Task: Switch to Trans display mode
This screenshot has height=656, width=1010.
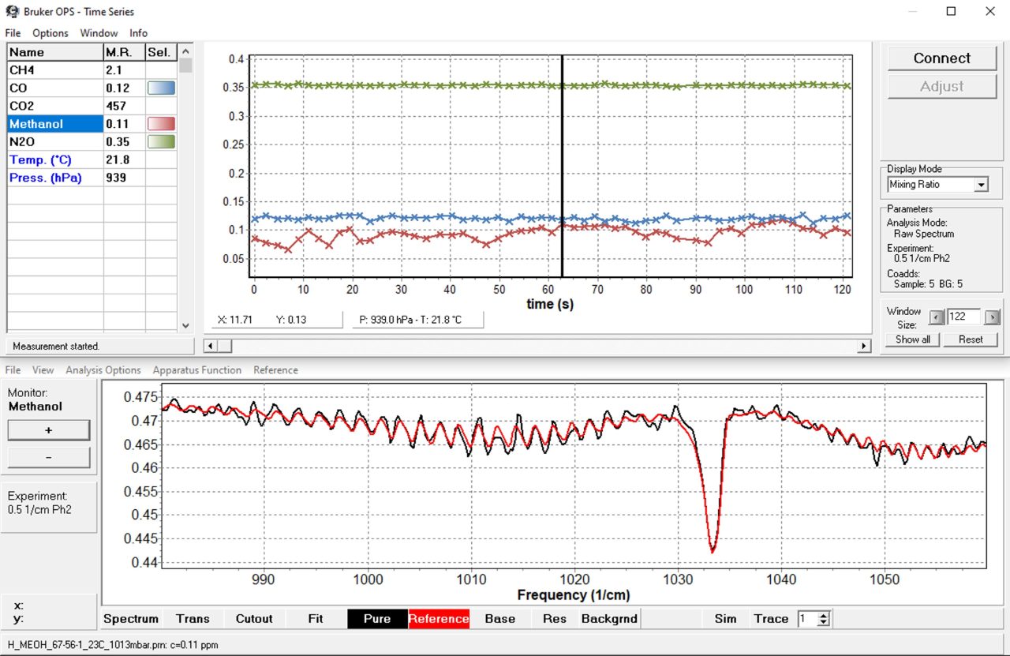Action: click(193, 619)
